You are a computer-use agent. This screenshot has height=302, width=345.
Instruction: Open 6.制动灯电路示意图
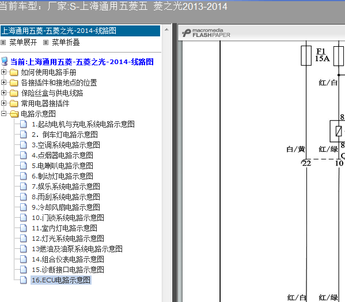62,176
